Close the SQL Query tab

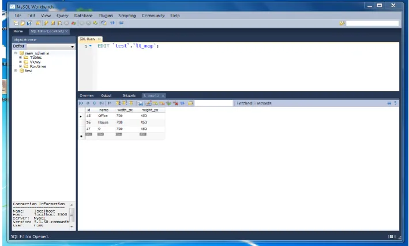click(99, 39)
